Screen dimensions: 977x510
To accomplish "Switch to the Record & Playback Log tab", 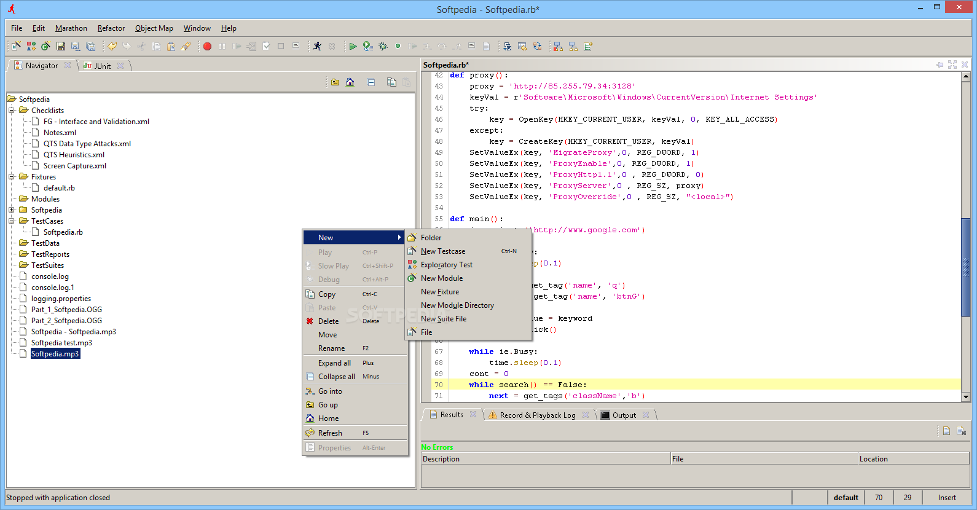I will click(538, 415).
